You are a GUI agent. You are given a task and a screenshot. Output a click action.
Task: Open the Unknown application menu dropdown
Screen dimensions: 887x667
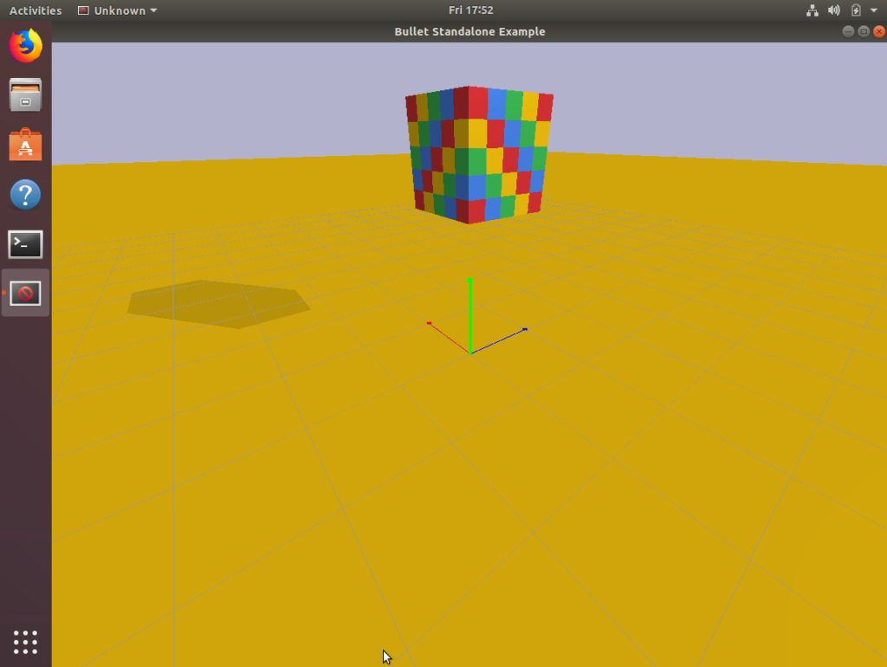tap(118, 10)
